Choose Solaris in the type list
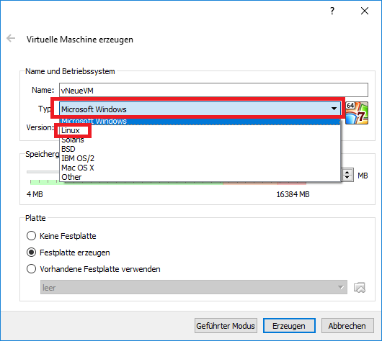Screen dimensions: 382x341 coord(200,140)
